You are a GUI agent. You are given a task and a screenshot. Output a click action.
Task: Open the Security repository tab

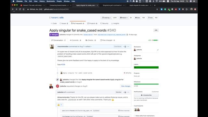click(x=104, y=23)
